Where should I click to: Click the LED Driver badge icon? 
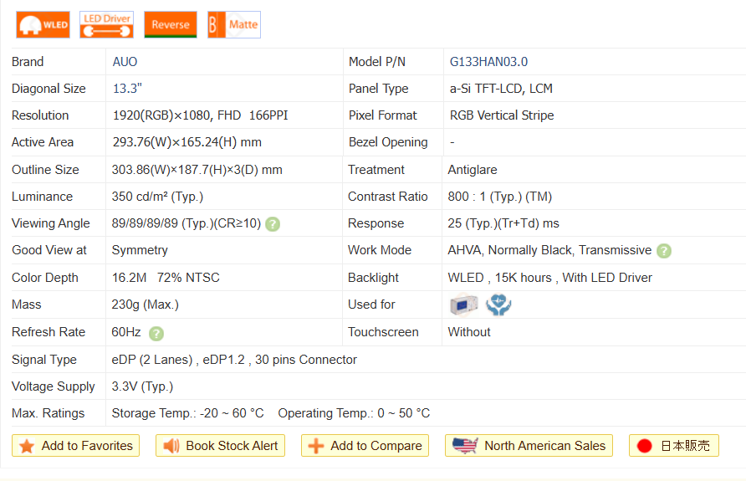click(106, 25)
